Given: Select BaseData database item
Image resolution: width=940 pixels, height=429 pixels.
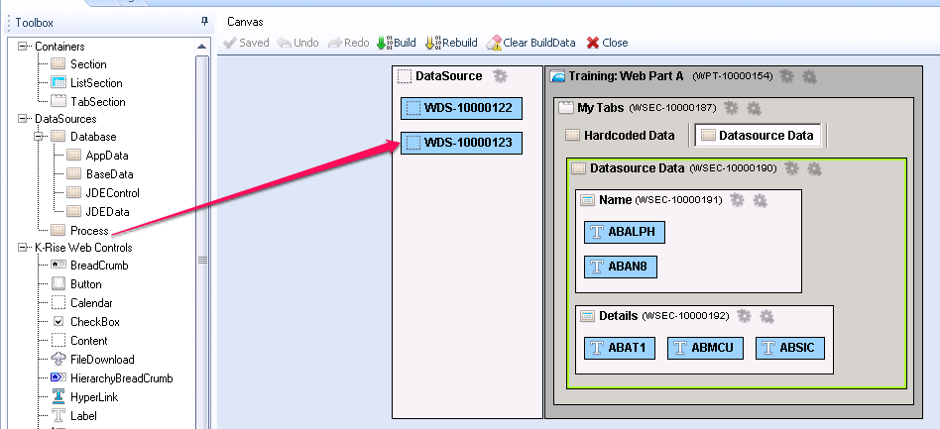Looking at the screenshot, I should coord(99,174).
